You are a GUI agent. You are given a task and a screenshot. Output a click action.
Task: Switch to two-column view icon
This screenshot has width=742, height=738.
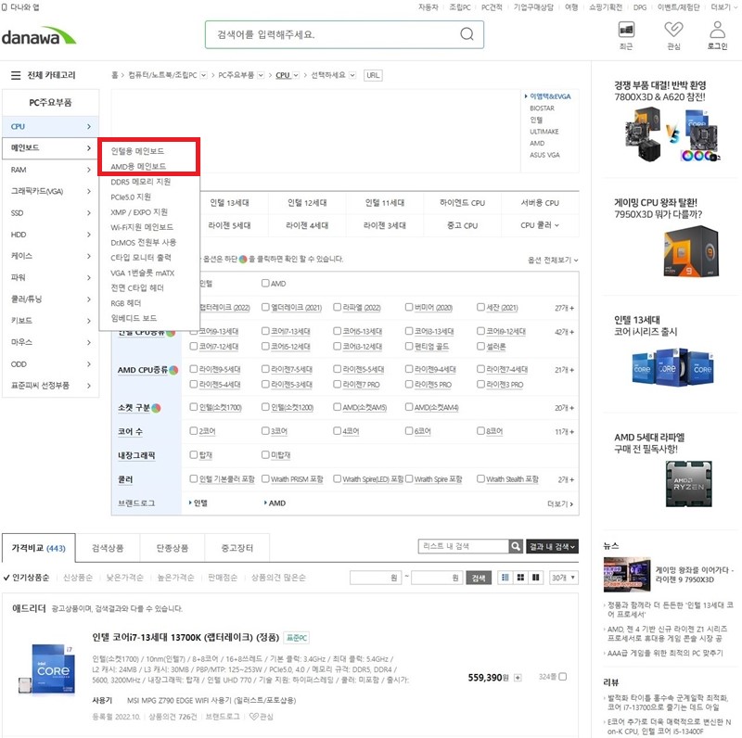pos(536,578)
